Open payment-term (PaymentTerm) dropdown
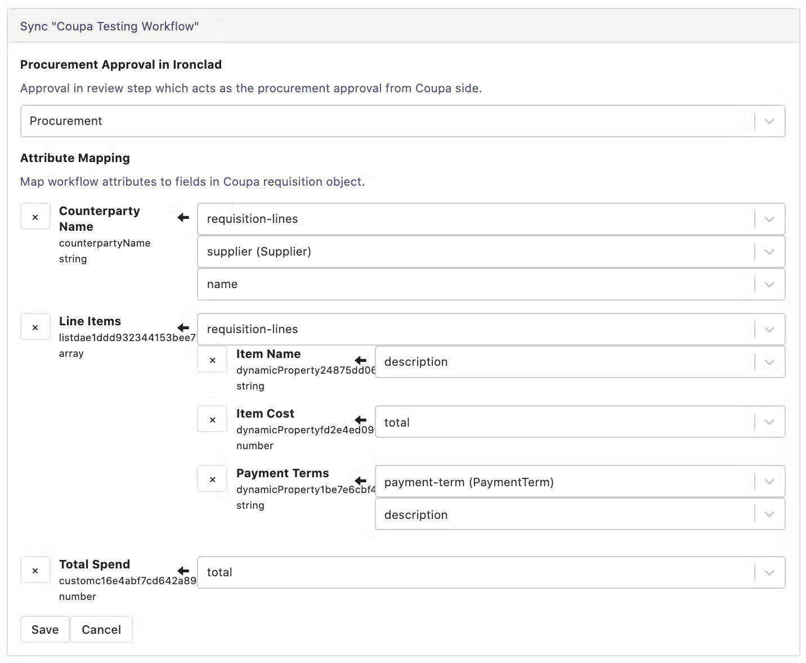This screenshot has height=663, width=806. [580, 482]
